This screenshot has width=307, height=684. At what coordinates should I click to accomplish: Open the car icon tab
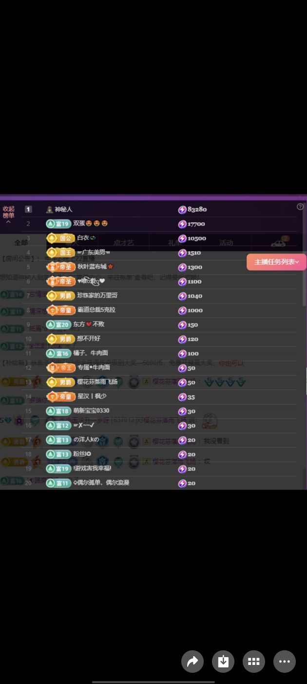coord(278,243)
